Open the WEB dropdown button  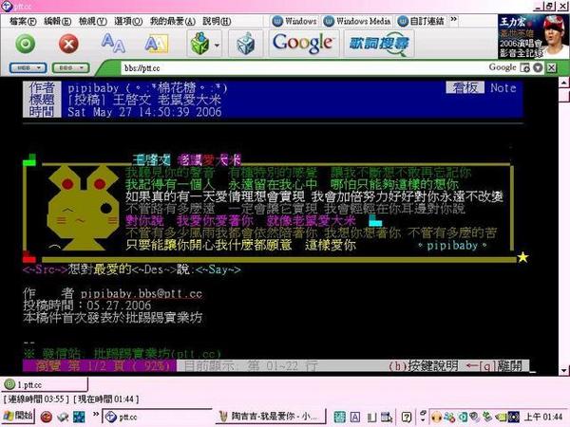click(28, 68)
